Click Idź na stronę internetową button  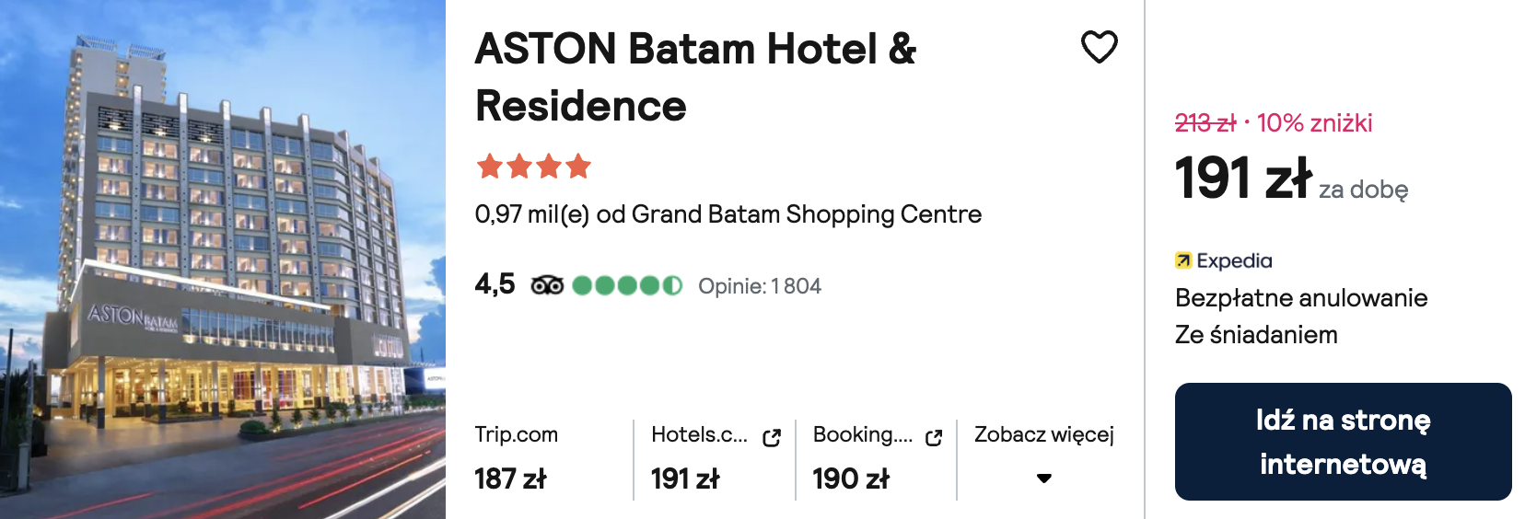(x=1343, y=442)
